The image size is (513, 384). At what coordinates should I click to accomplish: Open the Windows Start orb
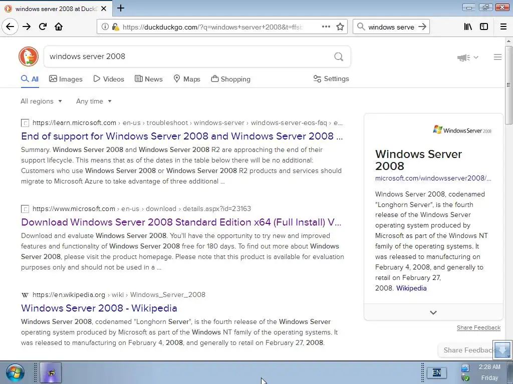pos(15,372)
